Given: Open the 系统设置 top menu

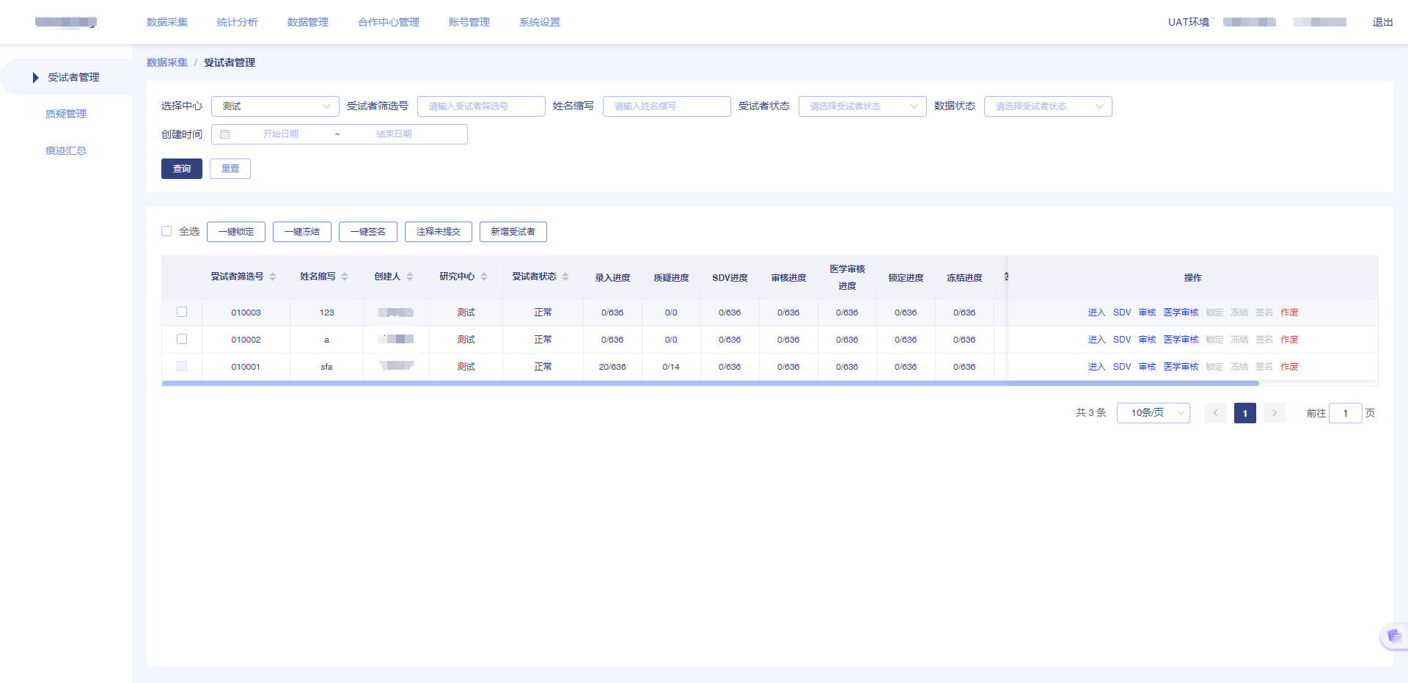Looking at the screenshot, I should [x=540, y=22].
